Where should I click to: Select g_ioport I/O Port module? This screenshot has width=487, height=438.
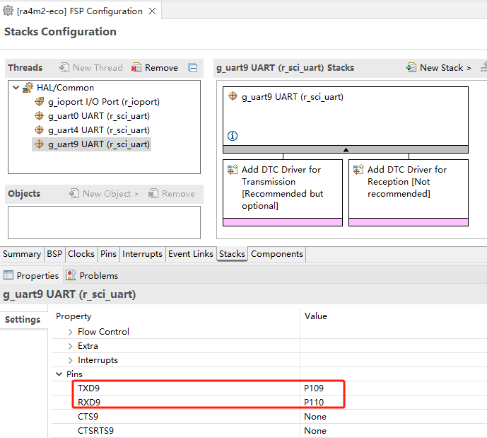coord(104,102)
